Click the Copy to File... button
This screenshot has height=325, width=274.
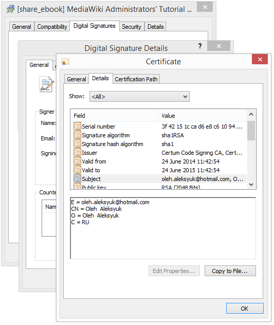click(230, 271)
